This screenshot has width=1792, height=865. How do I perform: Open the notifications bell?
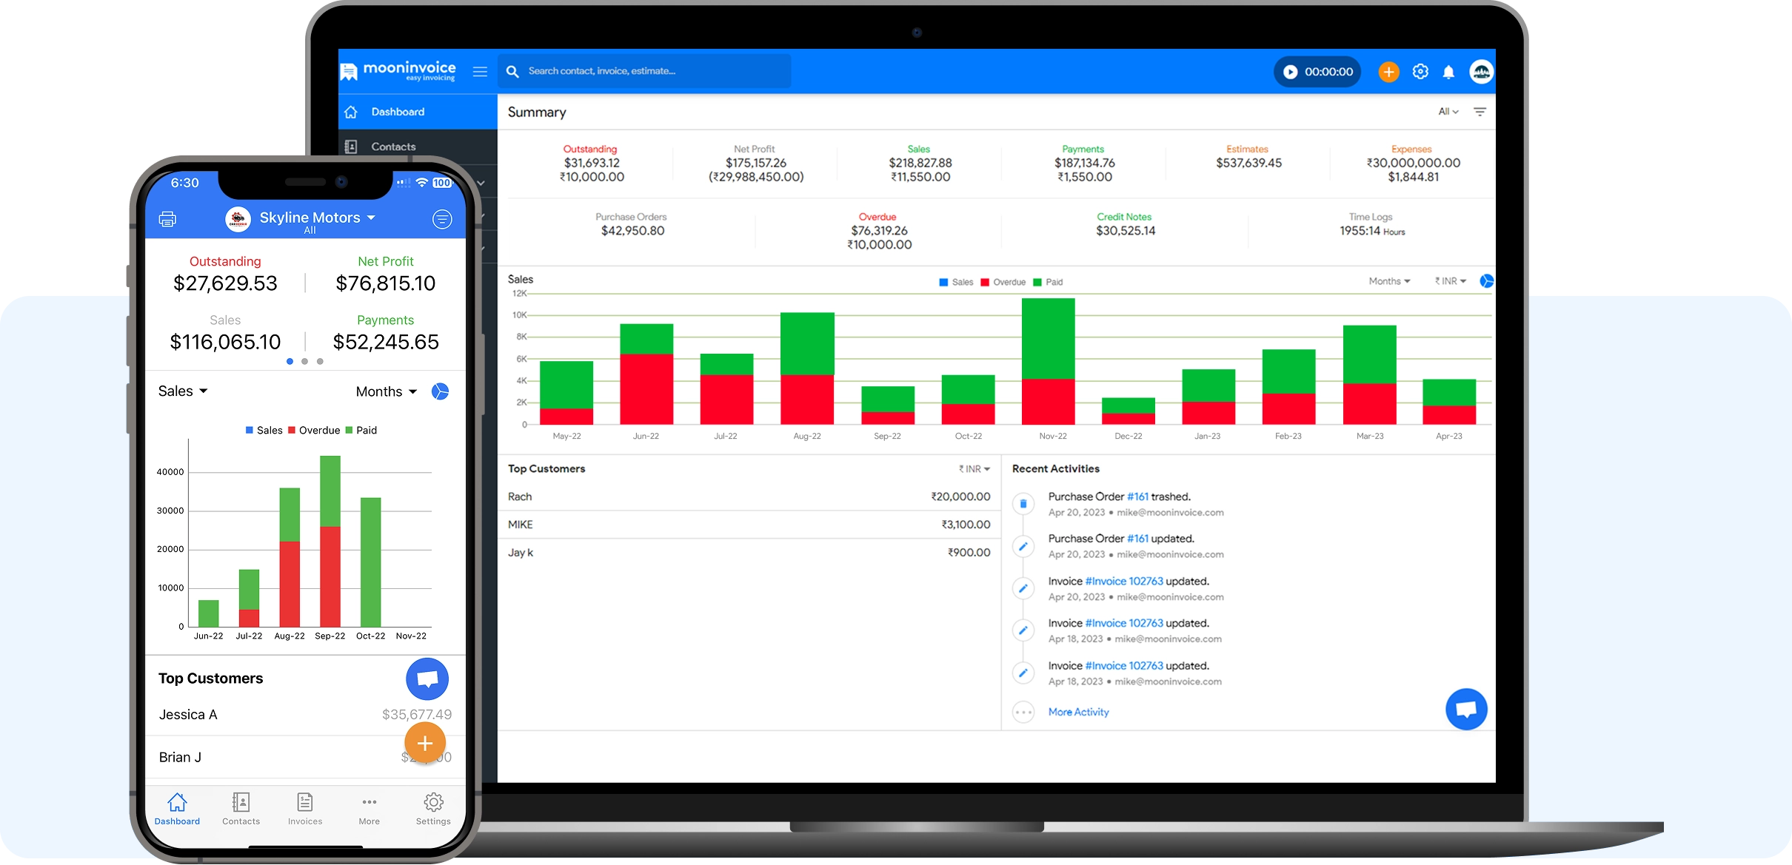[x=1448, y=72]
